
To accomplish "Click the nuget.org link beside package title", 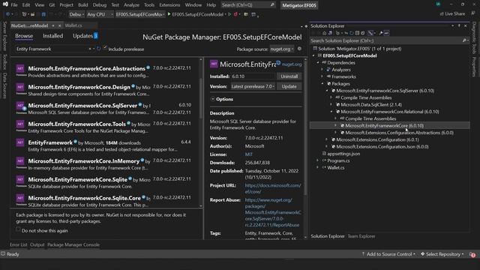I will (x=292, y=64).
